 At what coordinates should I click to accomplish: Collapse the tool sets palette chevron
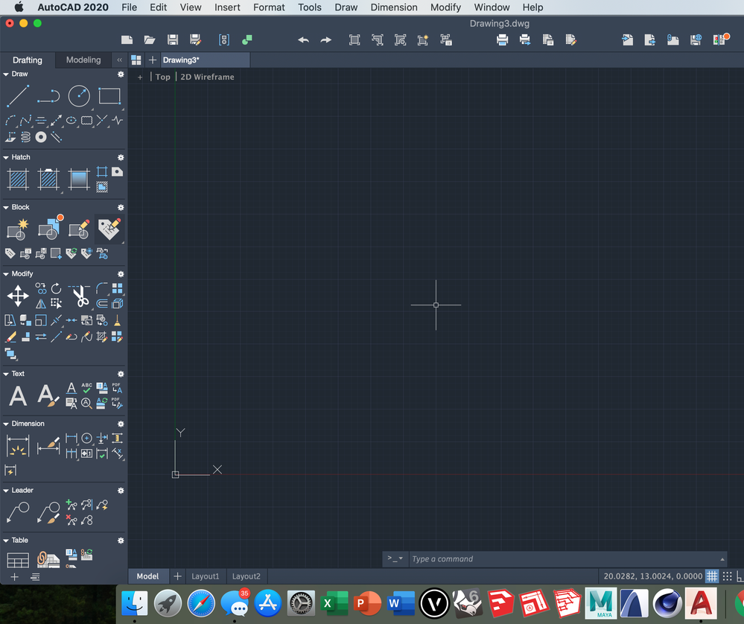coord(119,60)
